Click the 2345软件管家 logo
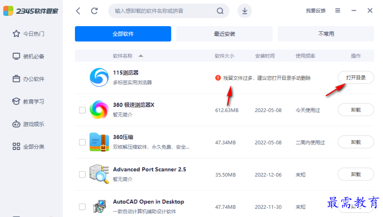Screen dimensions: 383x217 coord(31,11)
